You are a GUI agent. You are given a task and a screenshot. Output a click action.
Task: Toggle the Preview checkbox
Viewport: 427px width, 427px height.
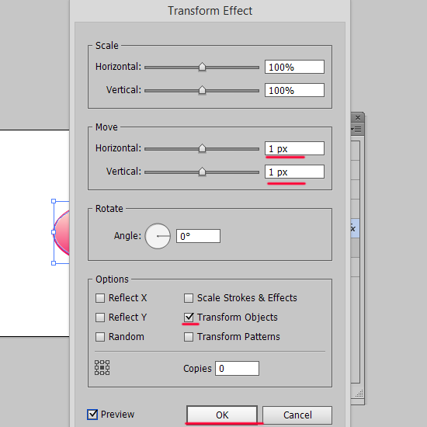pyautogui.click(x=92, y=415)
